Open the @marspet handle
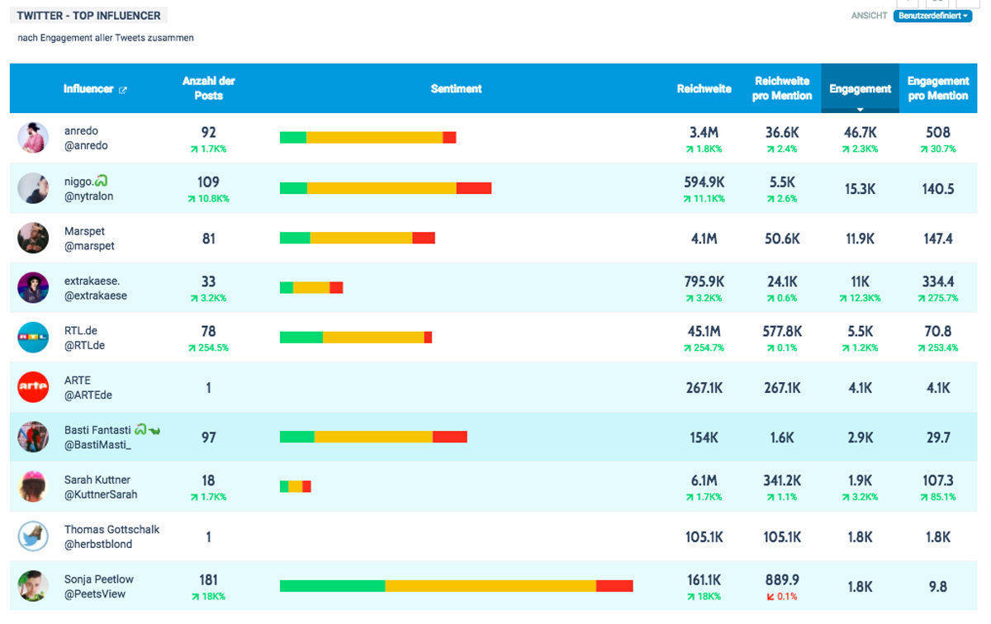This screenshot has height=624, width=991. tap(89, 246)
